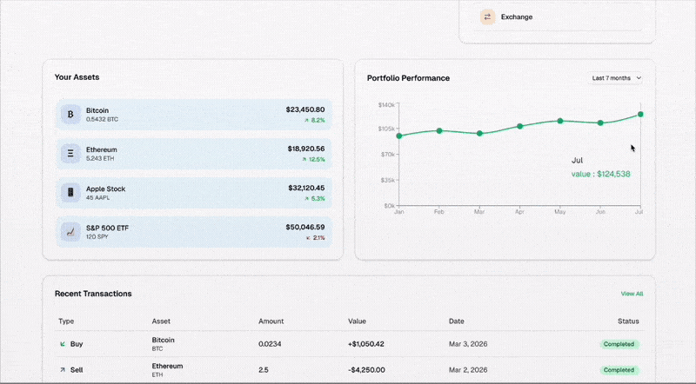Click the Apple Stock phone icon
The image size is (696, 384).
click(70, 193)
